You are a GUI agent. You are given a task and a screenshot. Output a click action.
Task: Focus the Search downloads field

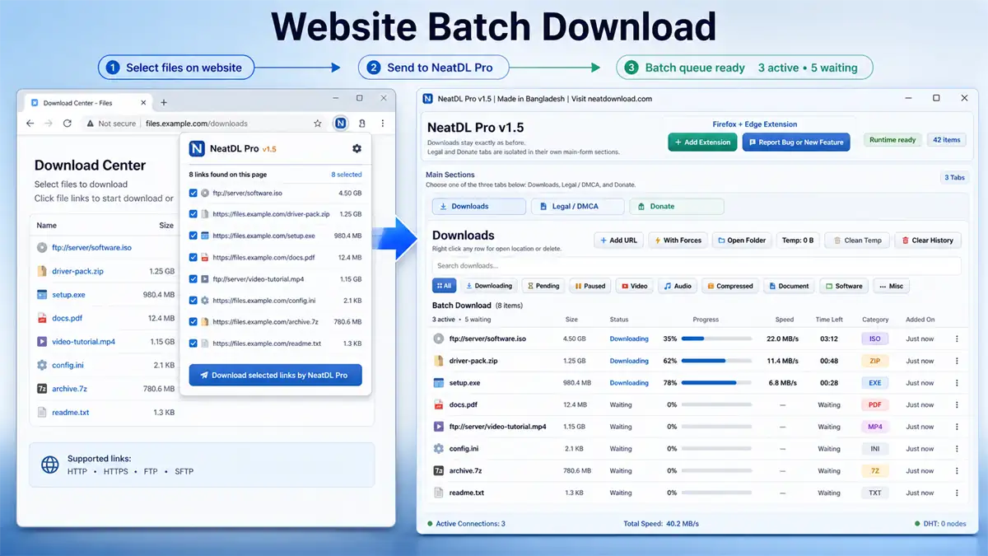point(697,266)
